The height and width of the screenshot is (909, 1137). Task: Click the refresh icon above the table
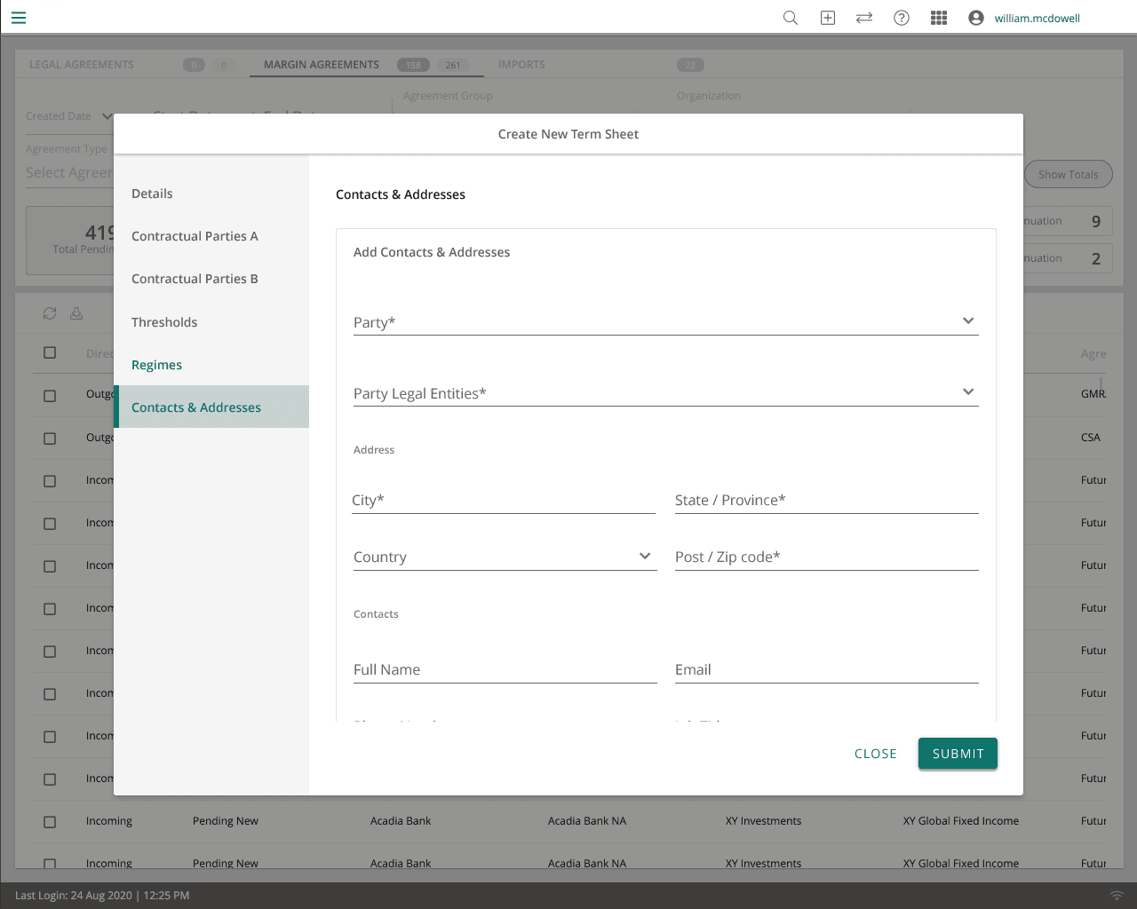click(50, 313)
